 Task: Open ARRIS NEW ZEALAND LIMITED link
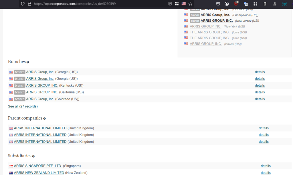point(39,173)
